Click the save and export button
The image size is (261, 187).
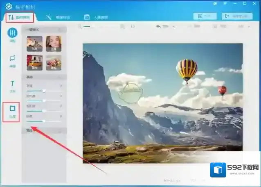[237, 16]
